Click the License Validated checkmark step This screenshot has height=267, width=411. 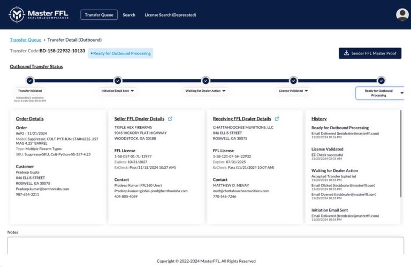pyautogui.click(x=293, y=81)
